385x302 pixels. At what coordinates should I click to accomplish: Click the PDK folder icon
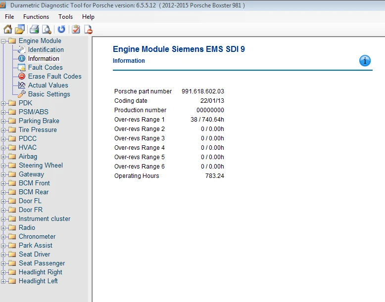click(12, 103)
